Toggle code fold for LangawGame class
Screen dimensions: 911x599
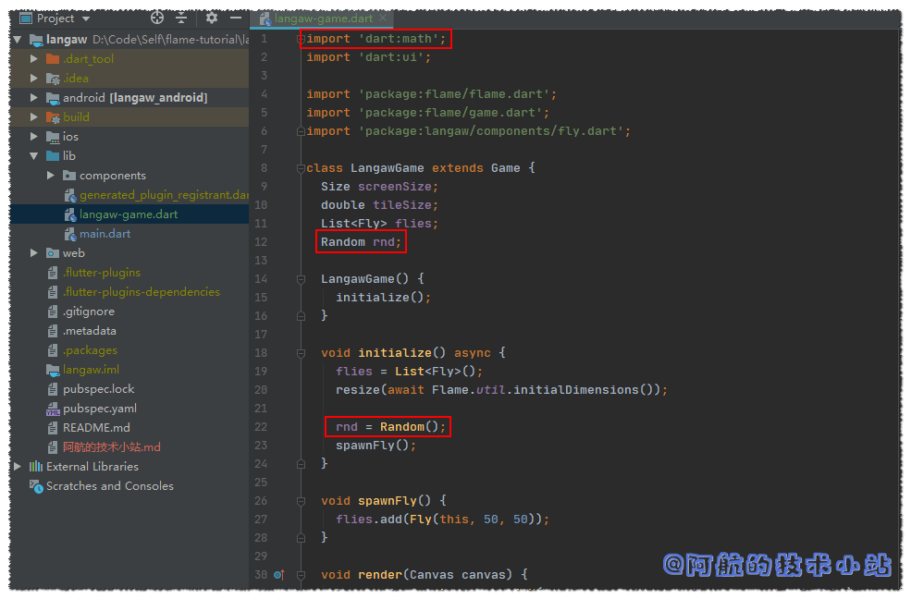point(300,168)
